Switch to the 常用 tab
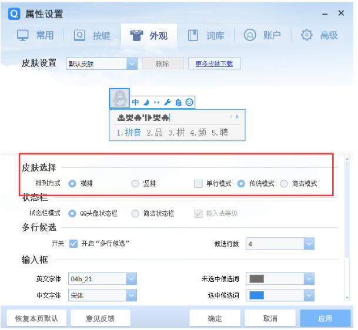 [36, 35]
